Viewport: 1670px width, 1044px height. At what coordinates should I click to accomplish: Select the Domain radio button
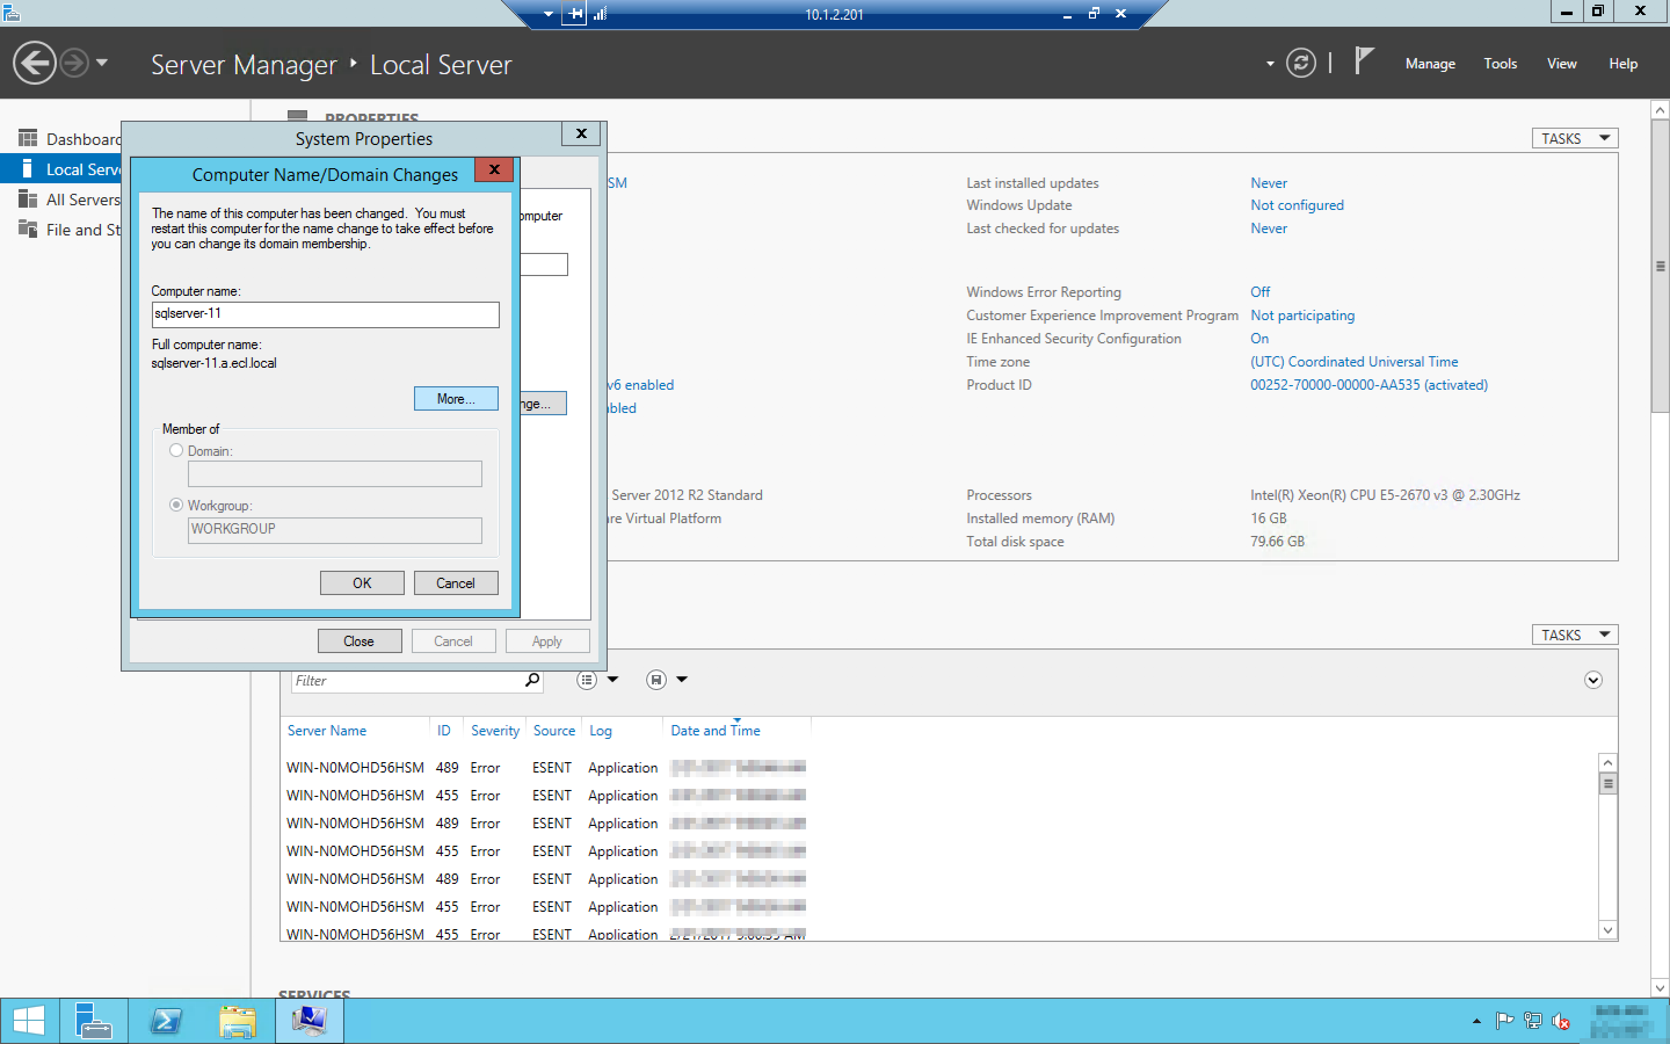point(176,450)
